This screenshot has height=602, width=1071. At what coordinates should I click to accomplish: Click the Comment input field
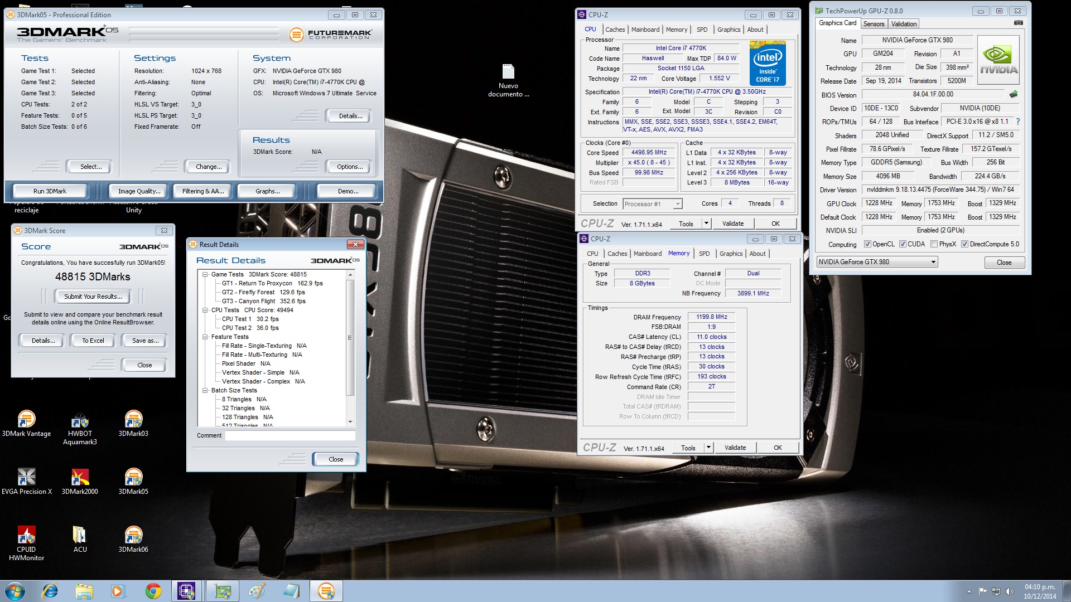click(290, 436)
